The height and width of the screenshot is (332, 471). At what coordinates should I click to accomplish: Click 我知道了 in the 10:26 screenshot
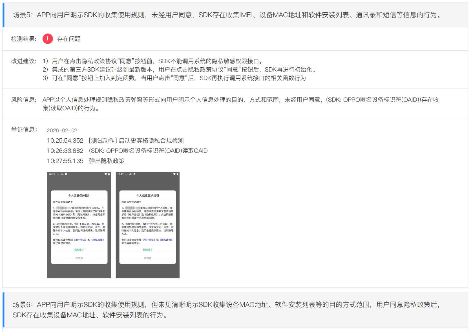(x=79, y=250)
